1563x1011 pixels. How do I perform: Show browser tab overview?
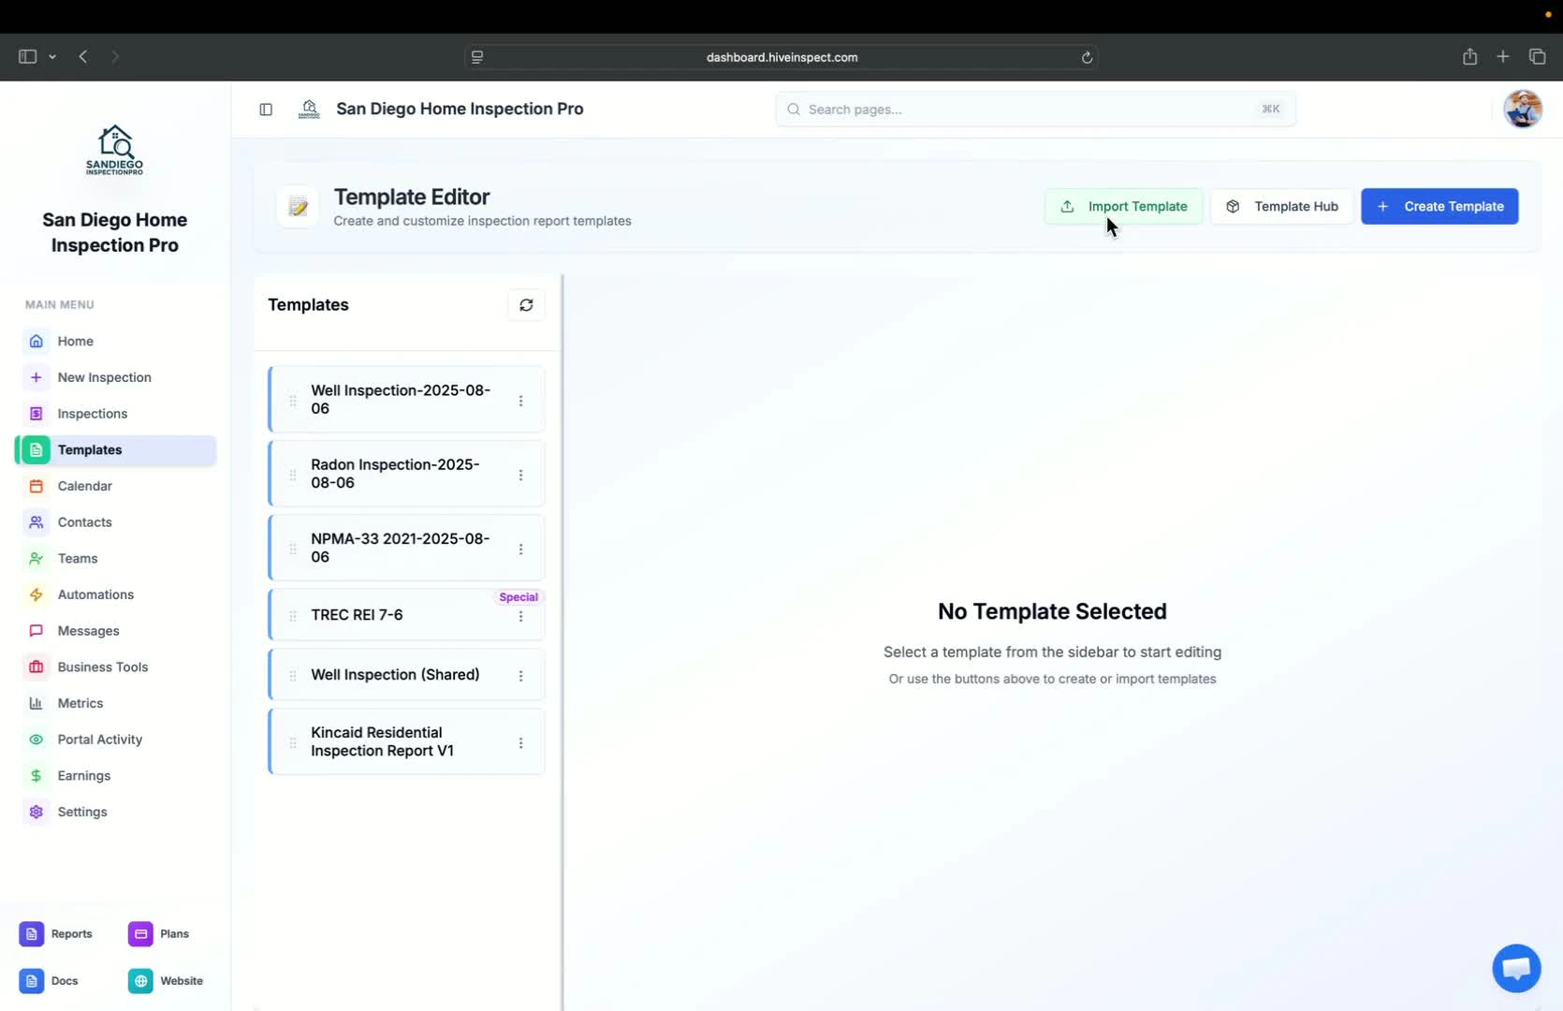tap(1537, 57)
